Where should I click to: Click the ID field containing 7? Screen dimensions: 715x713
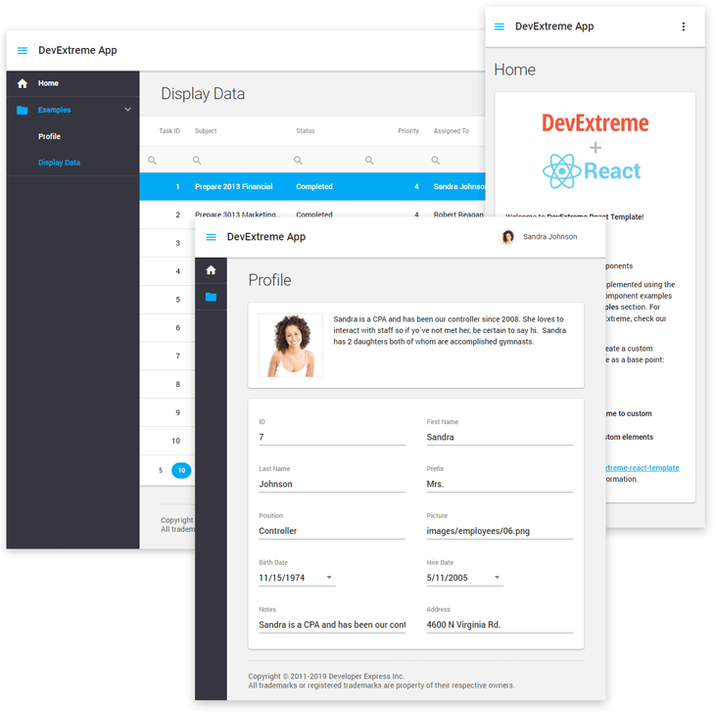pos(332,437)
